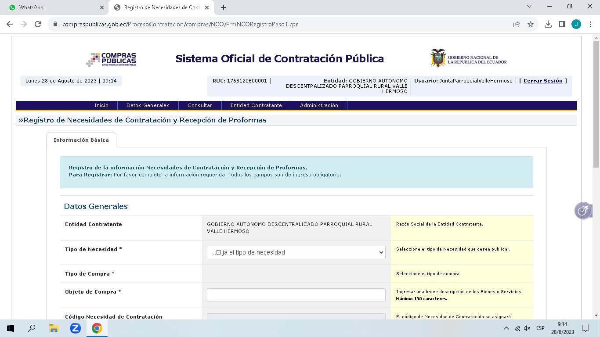
Task: Click the Chrome profile avatar J
Action: (576, 25)
